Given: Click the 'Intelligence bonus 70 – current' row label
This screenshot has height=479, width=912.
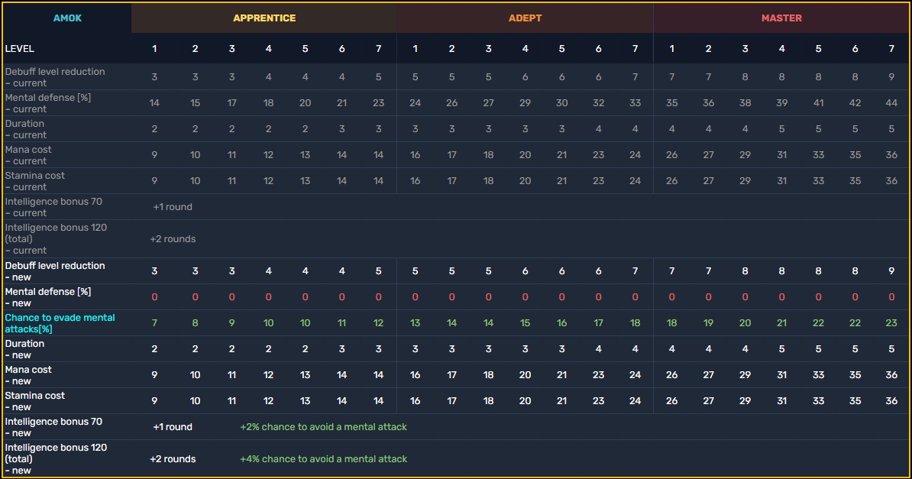Looking at the screenshot, I should click(53, 207).
